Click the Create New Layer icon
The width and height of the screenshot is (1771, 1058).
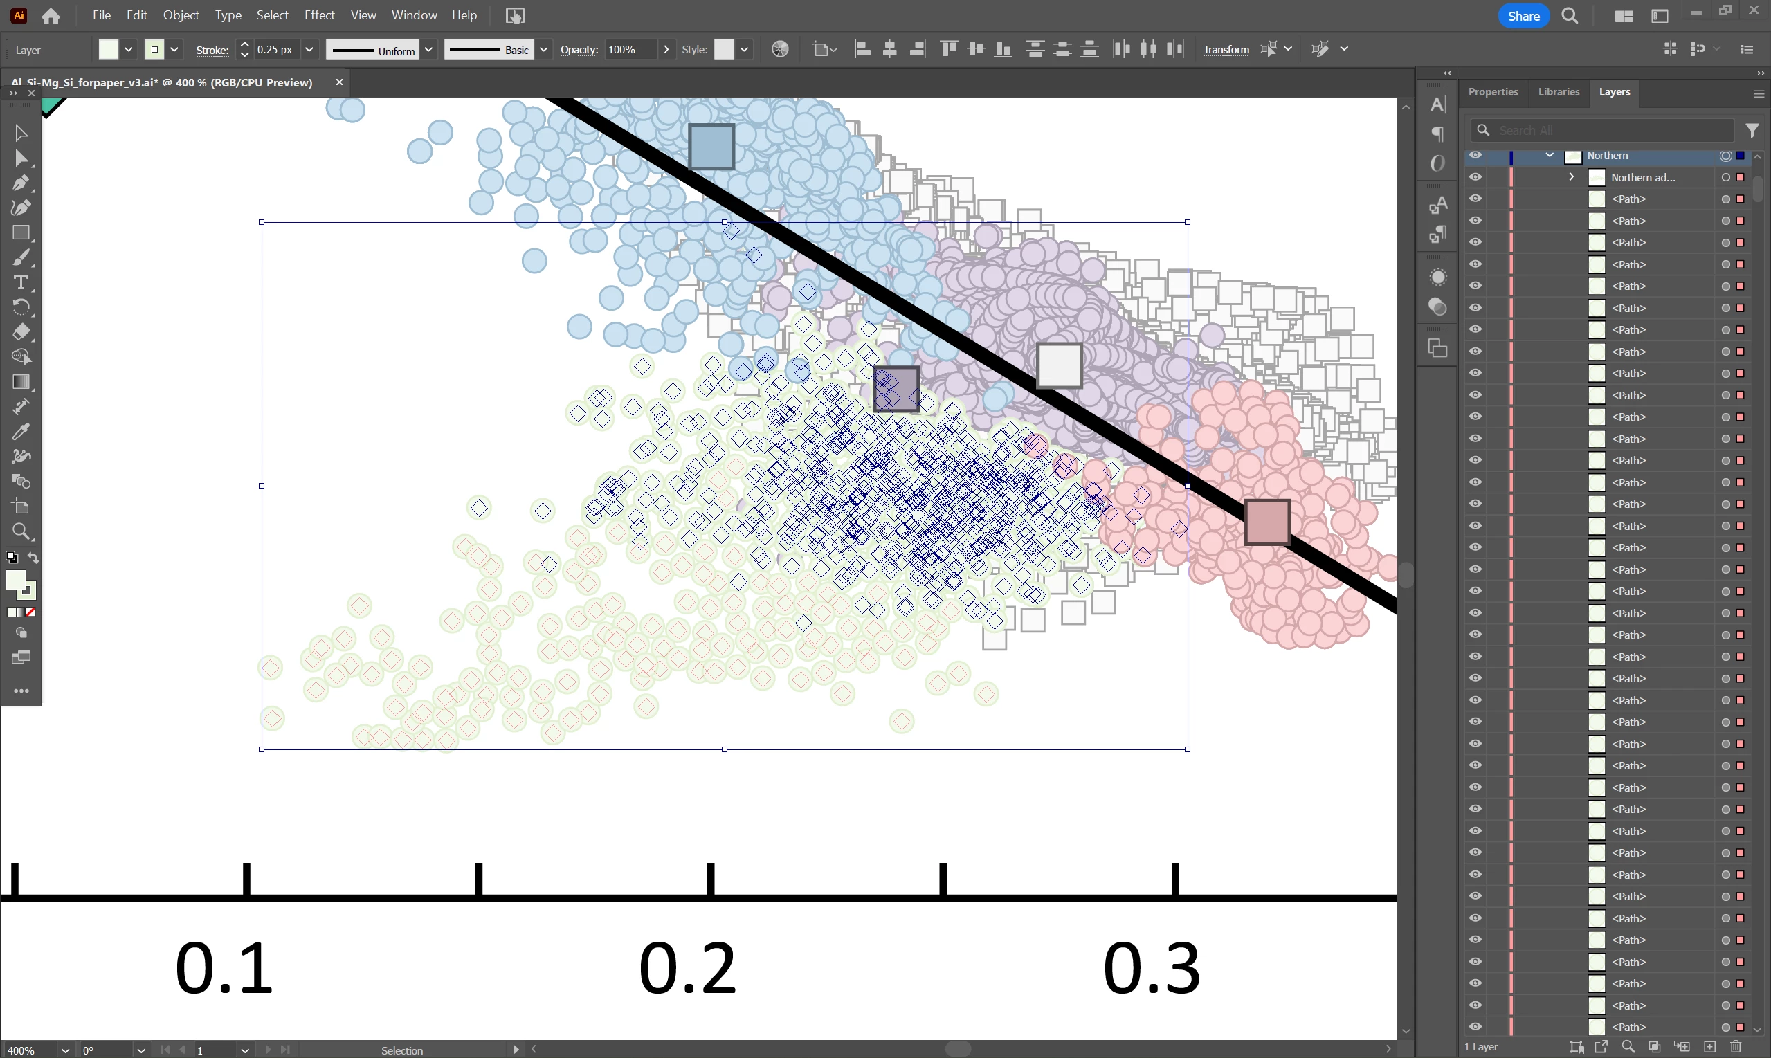click(1709, 1047)
